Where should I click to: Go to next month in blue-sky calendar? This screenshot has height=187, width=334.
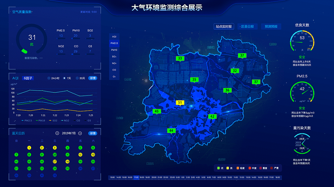coord(80,133)
